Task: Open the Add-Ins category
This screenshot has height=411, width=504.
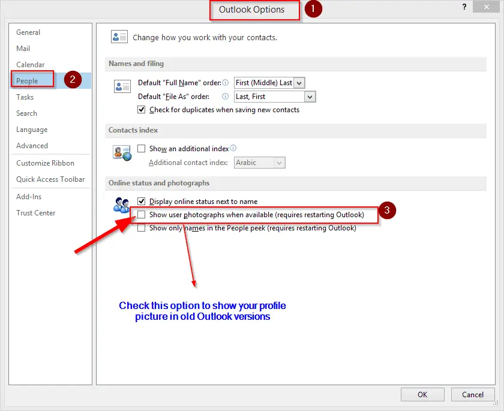Action: [x=29, y=197]
